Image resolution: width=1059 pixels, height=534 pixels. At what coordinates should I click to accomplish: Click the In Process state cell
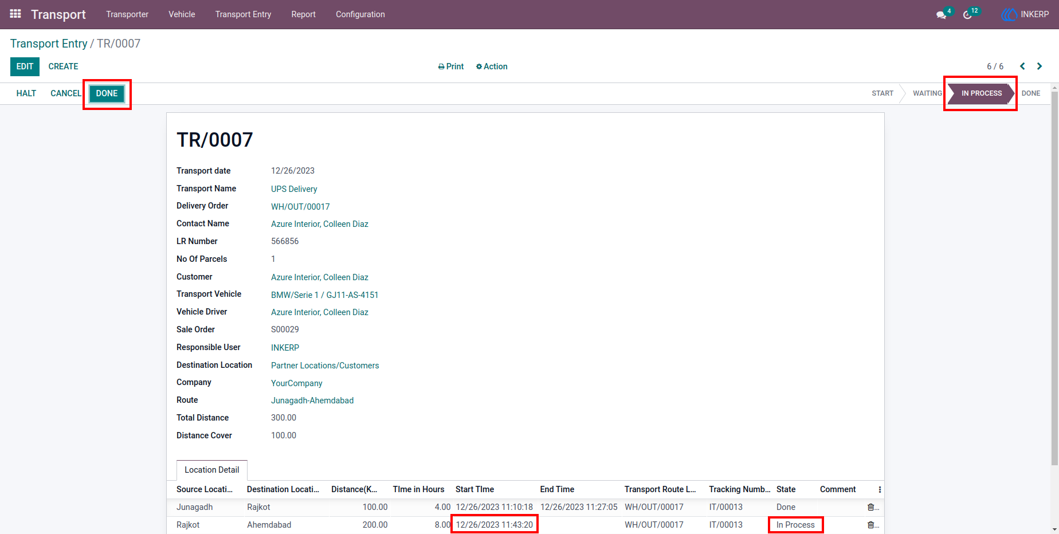point(795,525)
